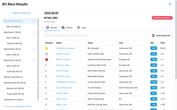Collapse the Men/Youth 3 (M-B) group
Screen dimensions: 177x110
34,32
